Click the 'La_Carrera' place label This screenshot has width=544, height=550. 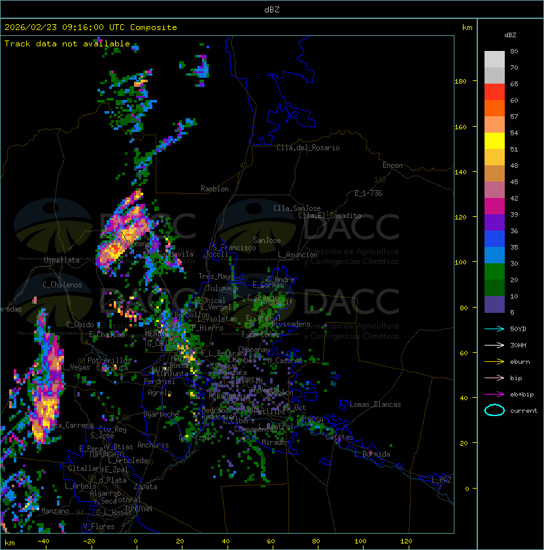pyautogui.click(x=74, y=425)
